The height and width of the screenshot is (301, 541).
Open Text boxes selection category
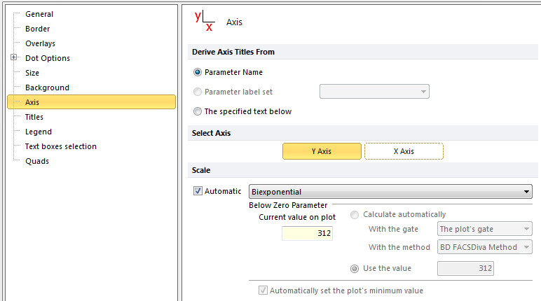coord(61,146)
